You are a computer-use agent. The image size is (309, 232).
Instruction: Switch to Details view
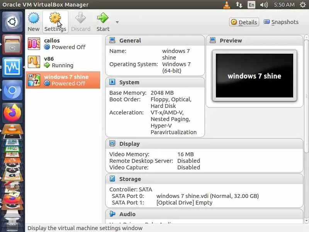click(244, 22)
